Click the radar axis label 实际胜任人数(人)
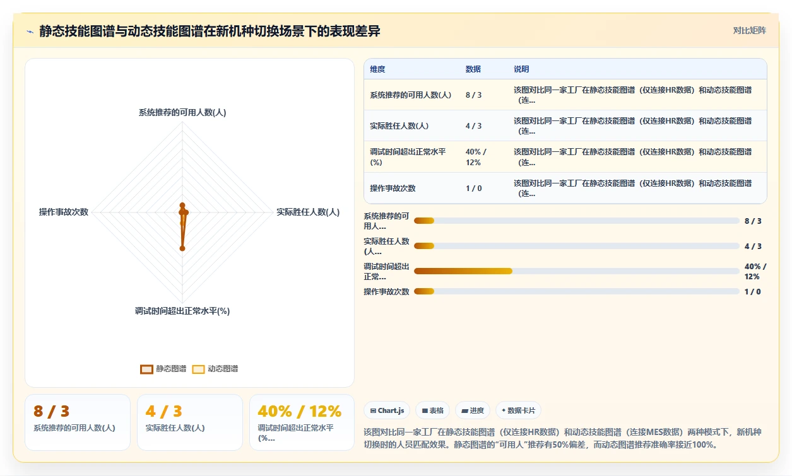This screenshot has height=476, width=792. [x=308, y=212]
